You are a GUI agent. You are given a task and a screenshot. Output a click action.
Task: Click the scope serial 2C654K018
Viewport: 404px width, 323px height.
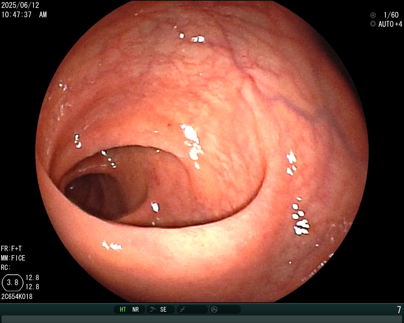17,297
